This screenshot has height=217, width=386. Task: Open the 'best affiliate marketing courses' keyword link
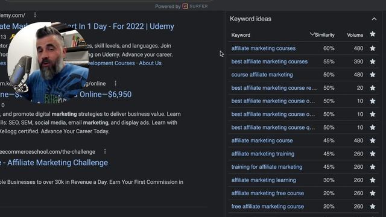point(270,61)
